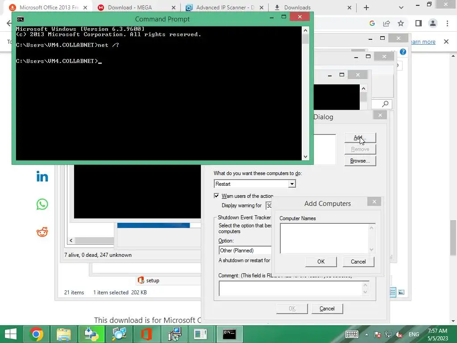This screenshot has height=343, width=457.
Task: Open Chrome three-dot menu
Action: click(447, 23)
